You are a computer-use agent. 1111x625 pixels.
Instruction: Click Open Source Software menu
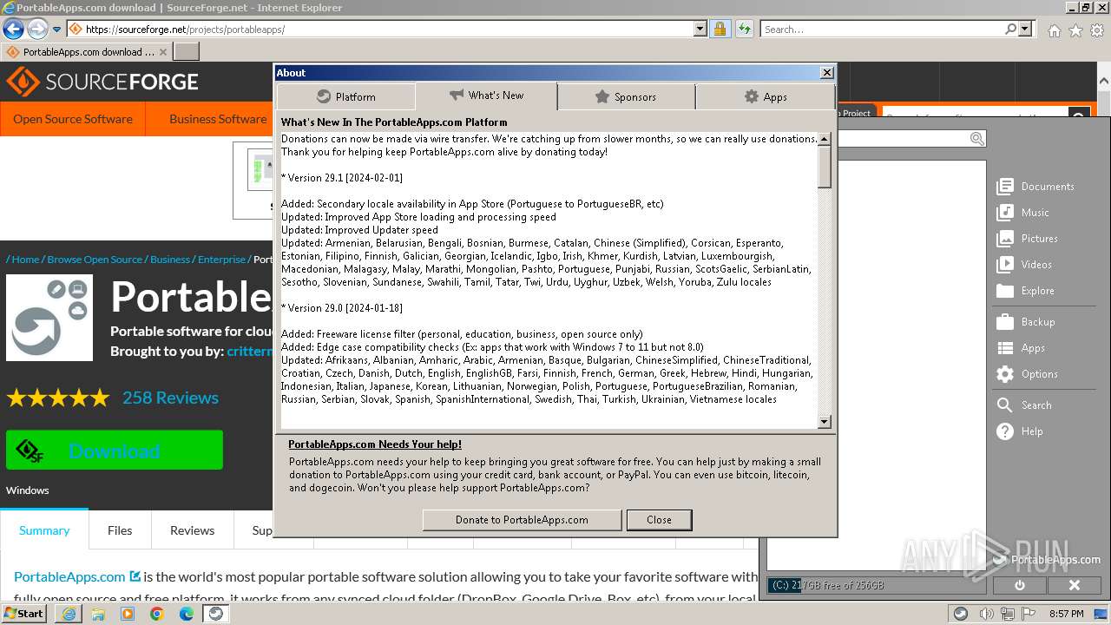[73, 119]
